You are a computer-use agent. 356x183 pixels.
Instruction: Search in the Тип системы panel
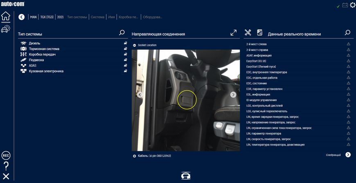[x=122, y=33]
